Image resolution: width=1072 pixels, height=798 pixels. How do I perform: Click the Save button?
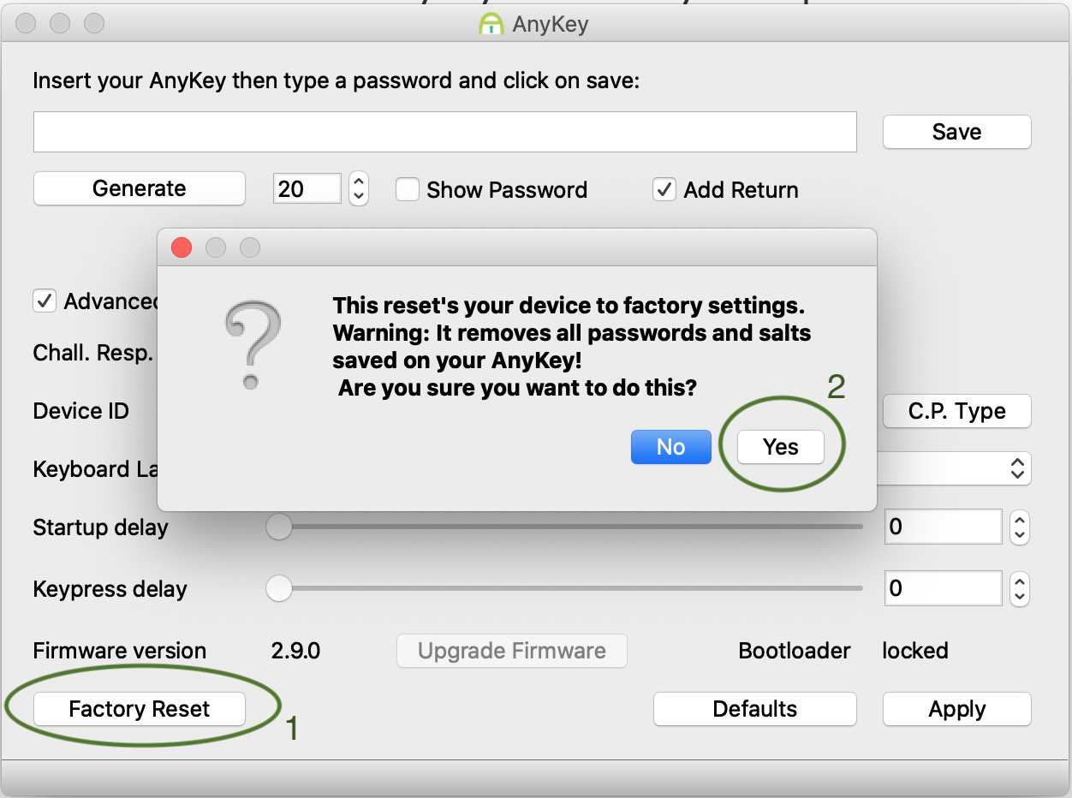[x=957, y=132]
